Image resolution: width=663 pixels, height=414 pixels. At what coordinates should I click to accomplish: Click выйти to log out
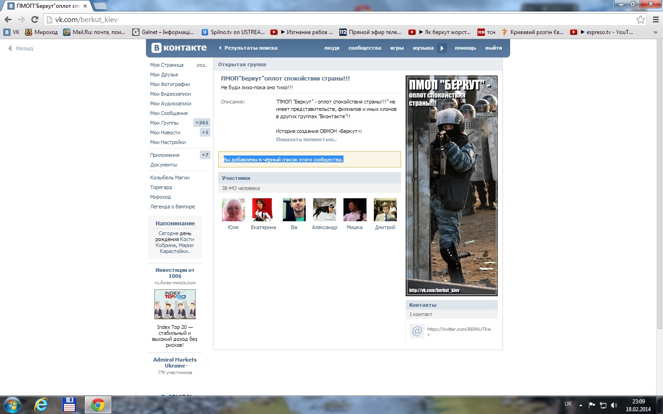[x=494, y=48]
